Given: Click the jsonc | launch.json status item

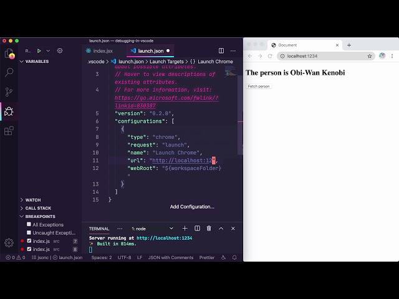Looking at the screenshot, I should click(x=57, y=257).
